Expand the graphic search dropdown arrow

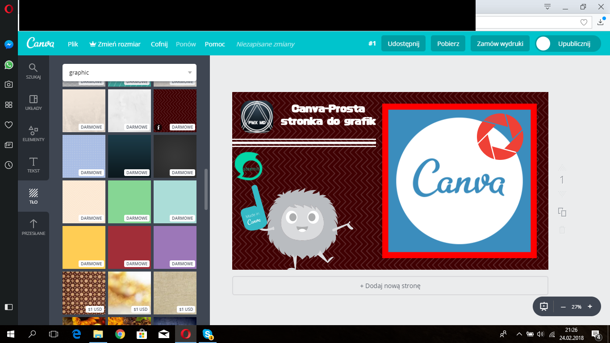tap(190, 72)
